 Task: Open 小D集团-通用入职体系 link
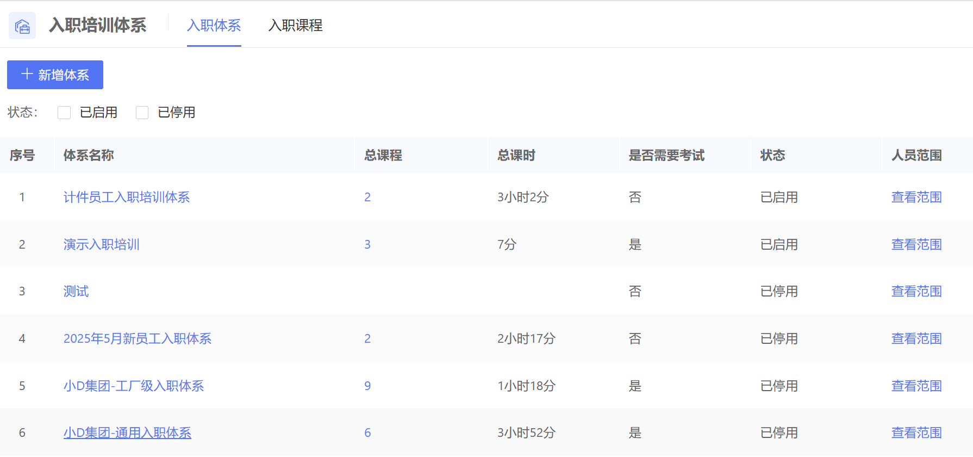127,433
